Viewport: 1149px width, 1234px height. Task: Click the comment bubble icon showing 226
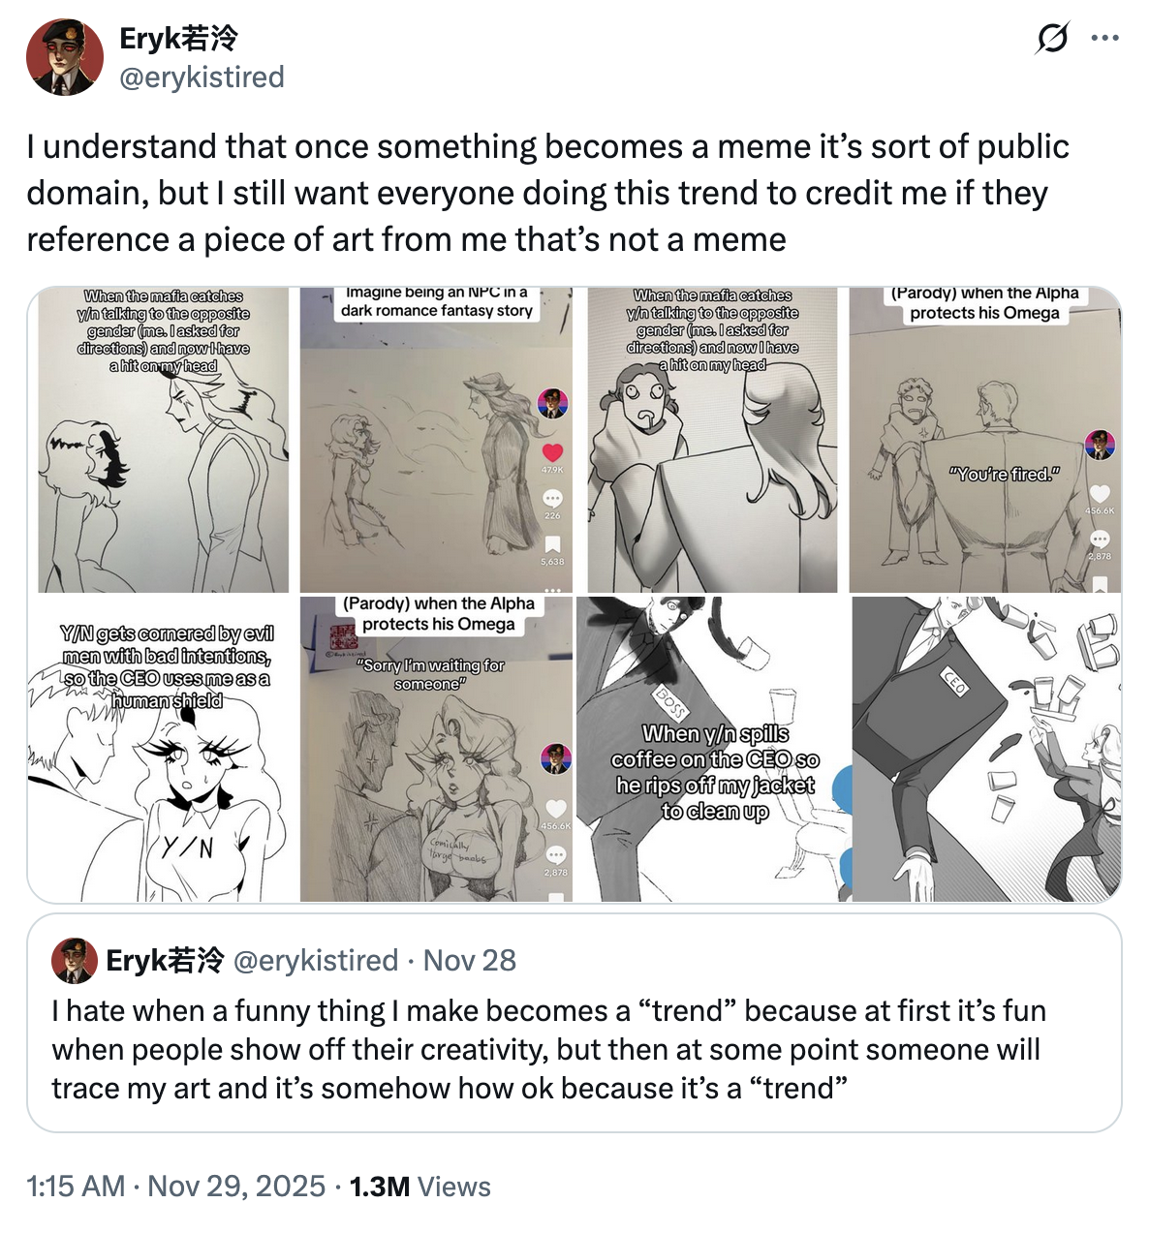(x=552, y=499)
